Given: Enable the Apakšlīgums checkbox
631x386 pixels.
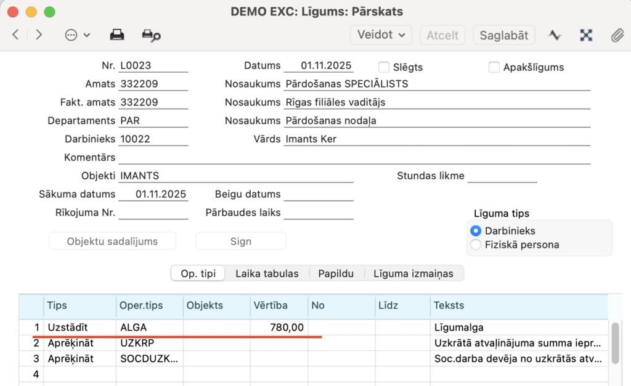Looking at the screenshot, I should point(494,67).
